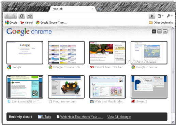Click the Forward navigation arrow
Screen dimensions: 176x125
(x=14, y=16)
